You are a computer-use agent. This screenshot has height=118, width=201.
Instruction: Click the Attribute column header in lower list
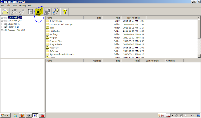tap(174, 61)
